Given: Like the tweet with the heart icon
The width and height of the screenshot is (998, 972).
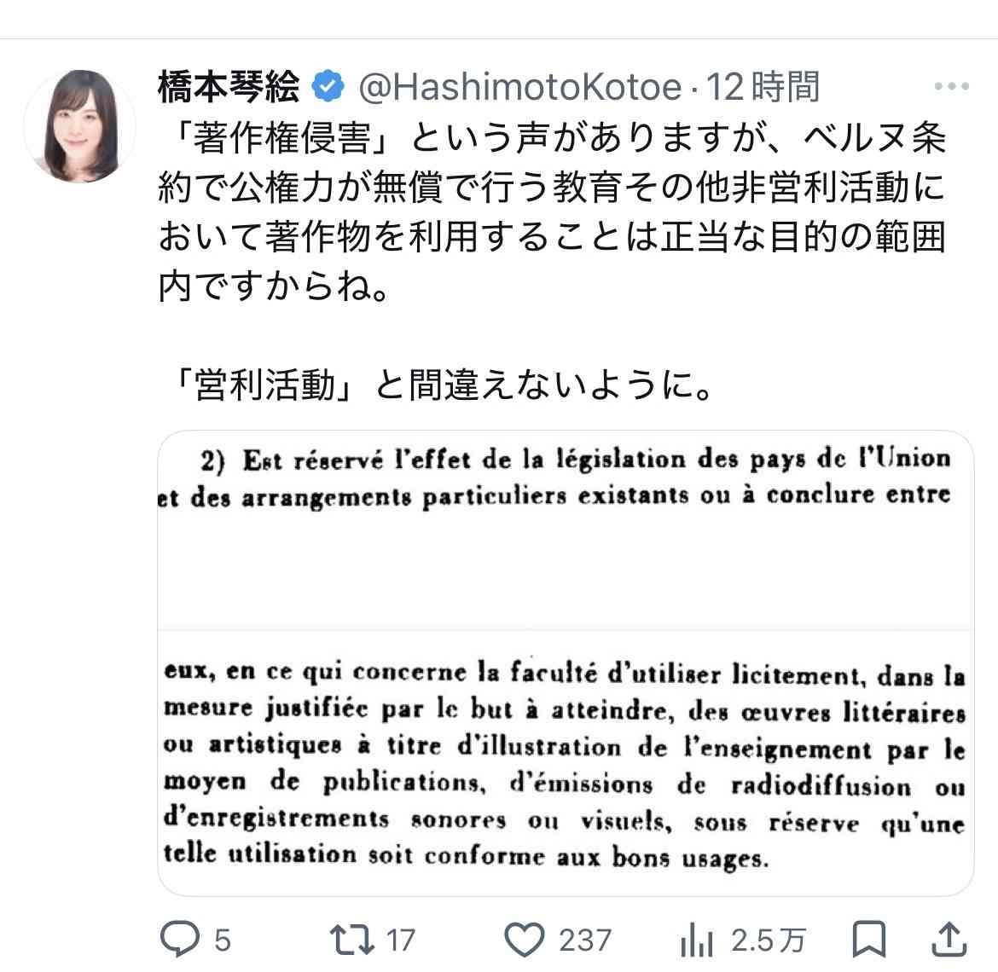Looking at the screenshot, I should (x=524, y=940).
